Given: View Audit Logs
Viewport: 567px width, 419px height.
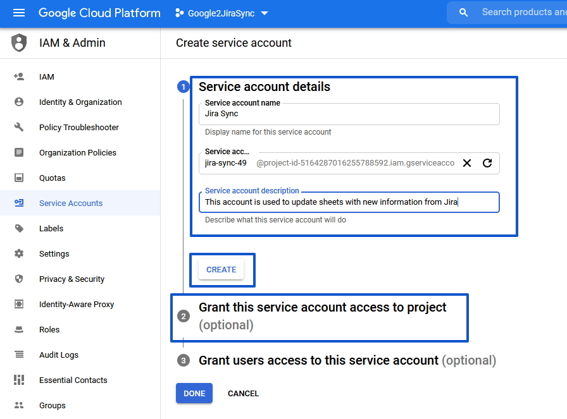Looking at the screenshot, I should coord(59,355).
